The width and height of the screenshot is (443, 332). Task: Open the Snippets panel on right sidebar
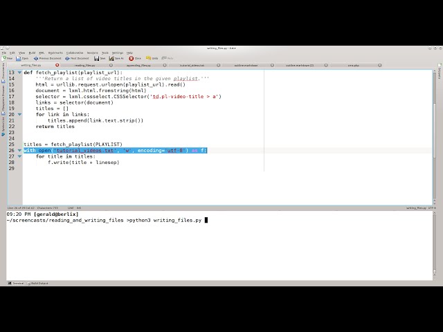(x=440, y=71)
